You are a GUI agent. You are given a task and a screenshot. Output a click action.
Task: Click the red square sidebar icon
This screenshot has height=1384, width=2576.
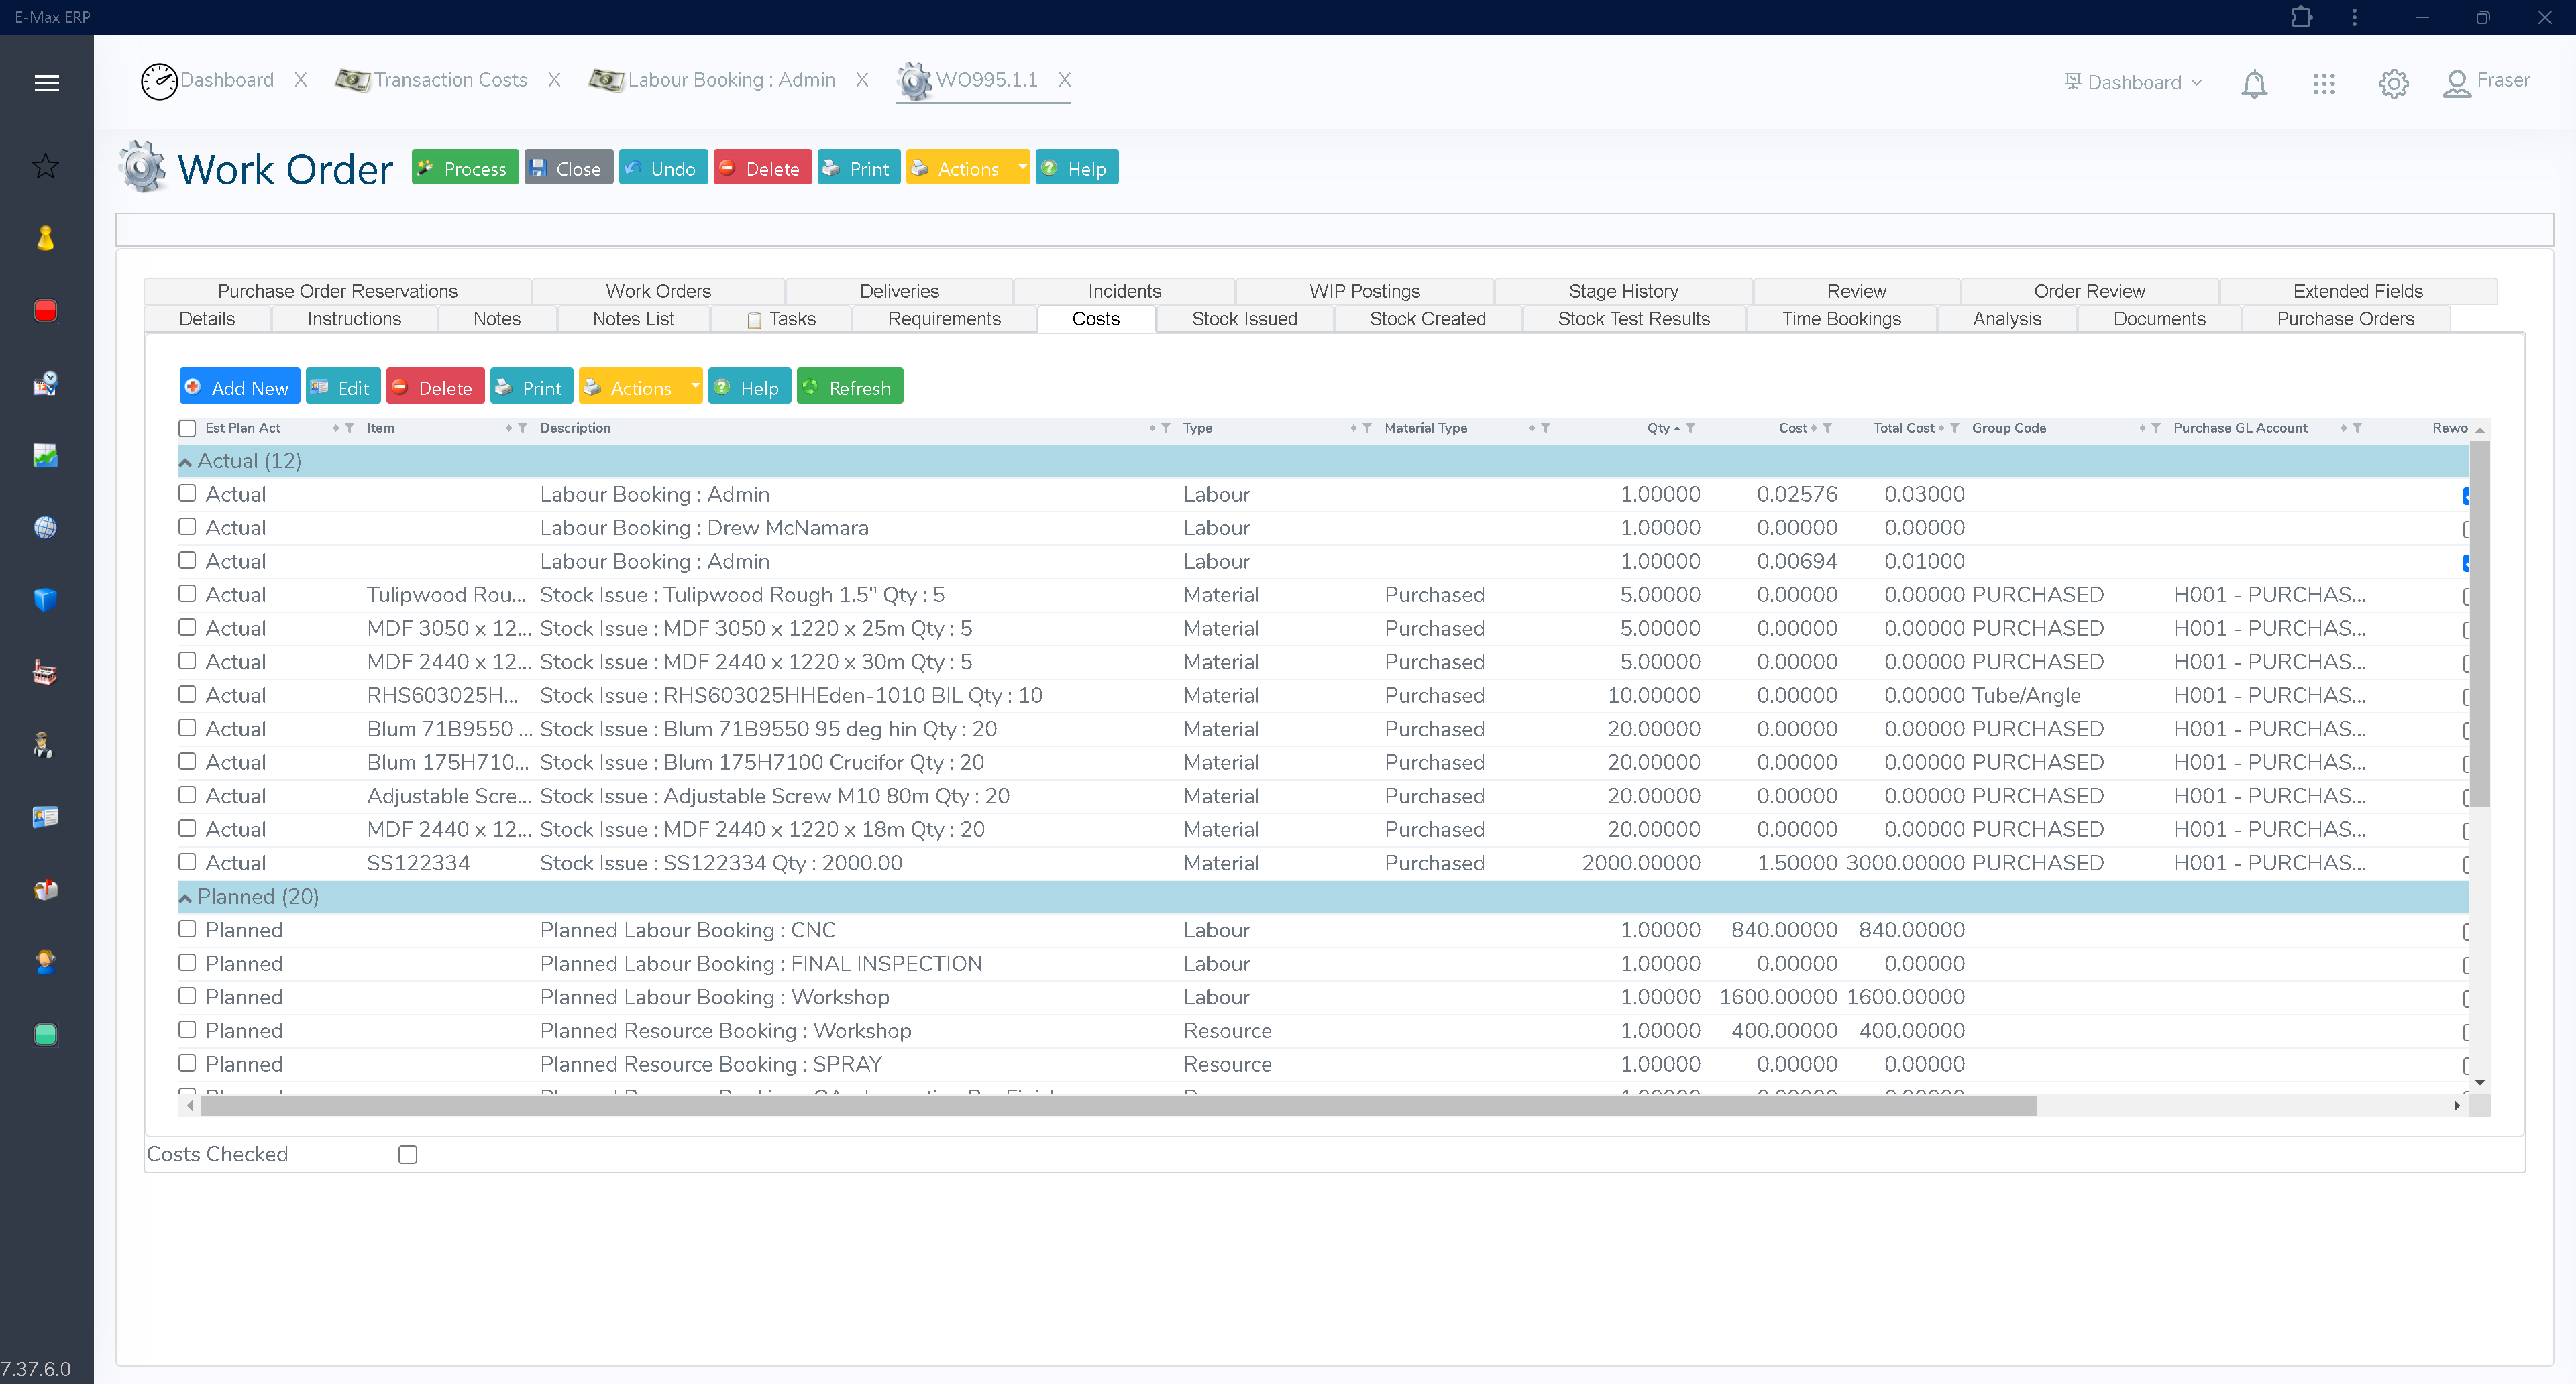click(45, 310)
